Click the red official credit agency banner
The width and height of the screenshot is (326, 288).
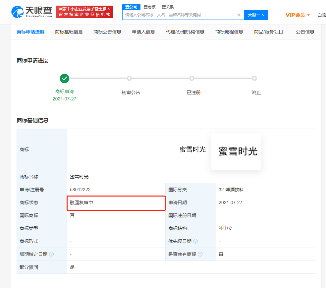pos(84,12)
